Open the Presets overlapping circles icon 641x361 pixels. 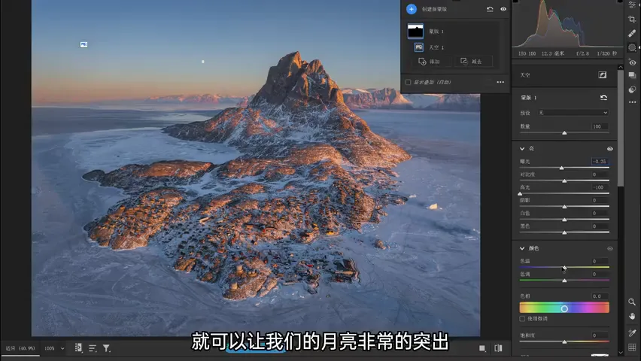click(x=632, y=89)
